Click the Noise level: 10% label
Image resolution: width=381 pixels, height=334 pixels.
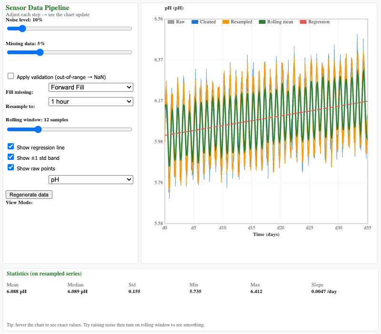click(24, 20)
